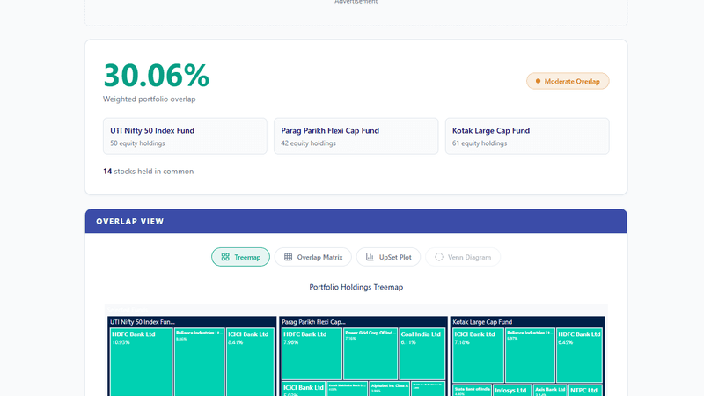Click Alphabet Inc Class A tile
704x396 pixels.
click(390, 389)
